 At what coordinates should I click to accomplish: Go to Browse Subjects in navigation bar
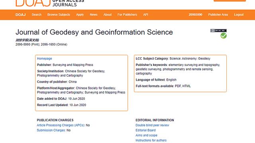point(59,15)
